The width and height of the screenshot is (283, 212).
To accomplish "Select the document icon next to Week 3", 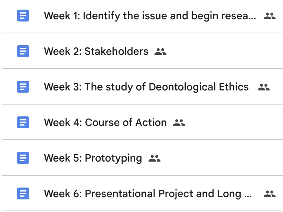I will 23,87.
